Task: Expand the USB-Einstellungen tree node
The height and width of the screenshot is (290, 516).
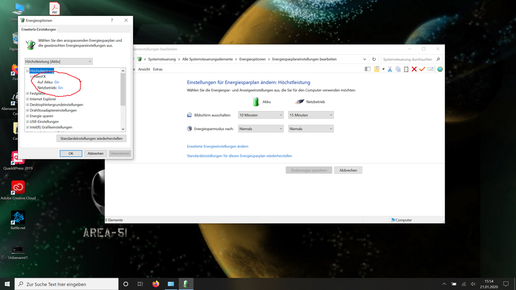Action: (x=27, y=122)
